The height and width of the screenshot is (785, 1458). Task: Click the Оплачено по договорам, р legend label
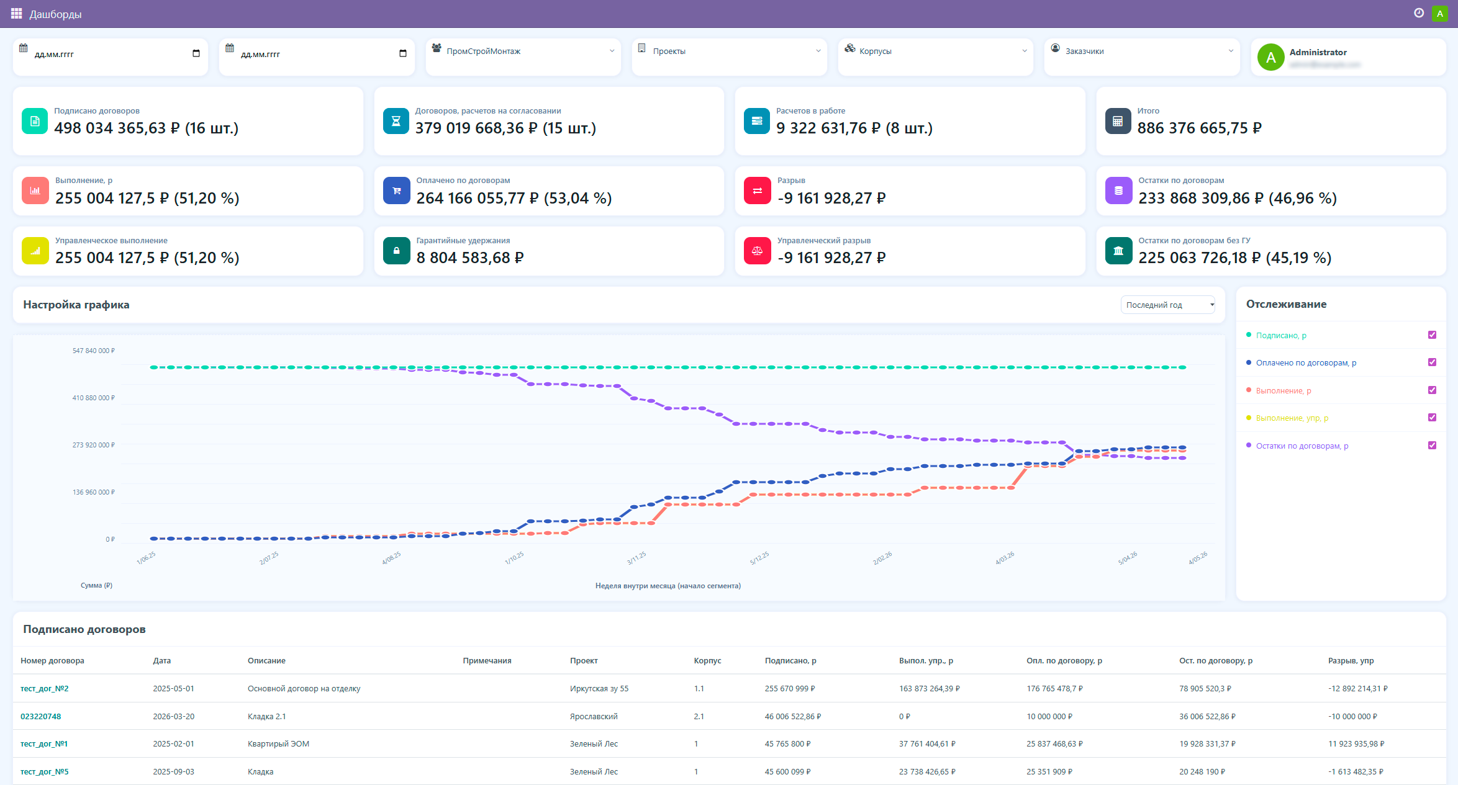[1306, 362]
